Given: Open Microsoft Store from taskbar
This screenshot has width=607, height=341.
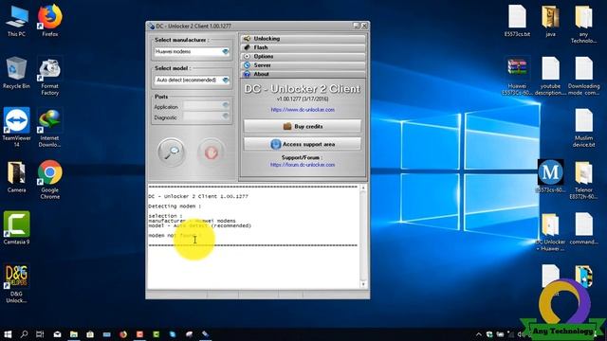Looking at the screenshot, I should point(90,334).
